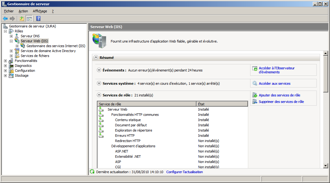Click the Forward arrow toolbar icon
330x183 pixels.
point(12,18)
